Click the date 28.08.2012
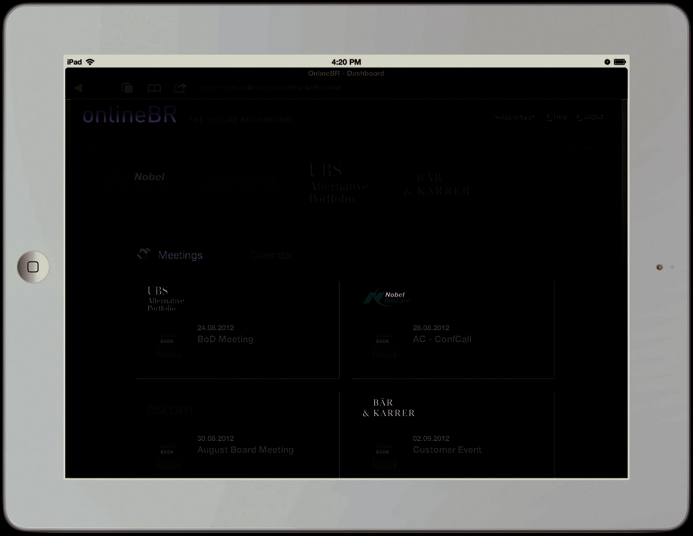 [x=431, y=328]
